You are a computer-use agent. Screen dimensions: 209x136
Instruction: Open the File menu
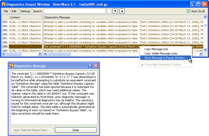click(6, 11)
